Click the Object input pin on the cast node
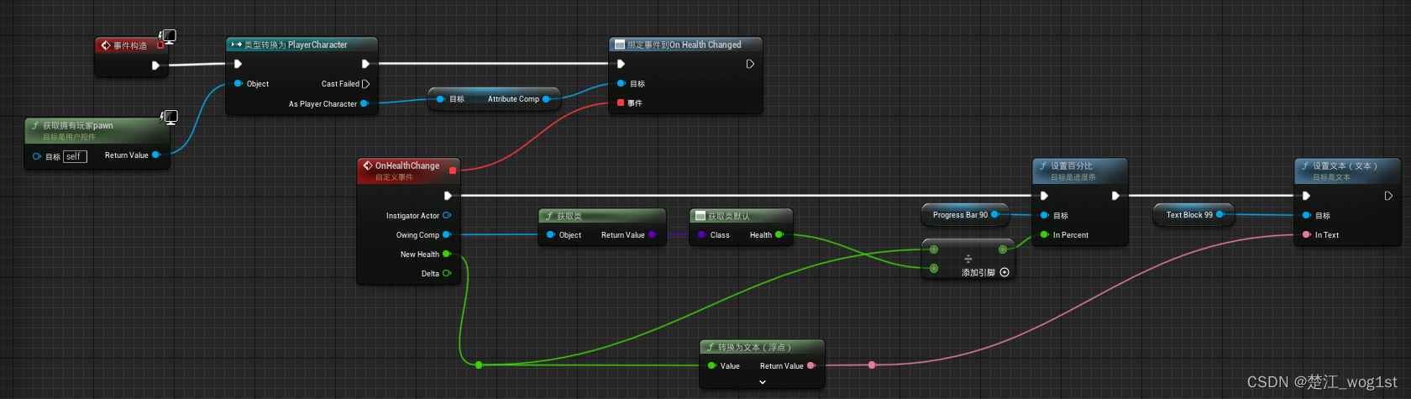The width and height of the screenshot is (1411, 399). (239, 84)
